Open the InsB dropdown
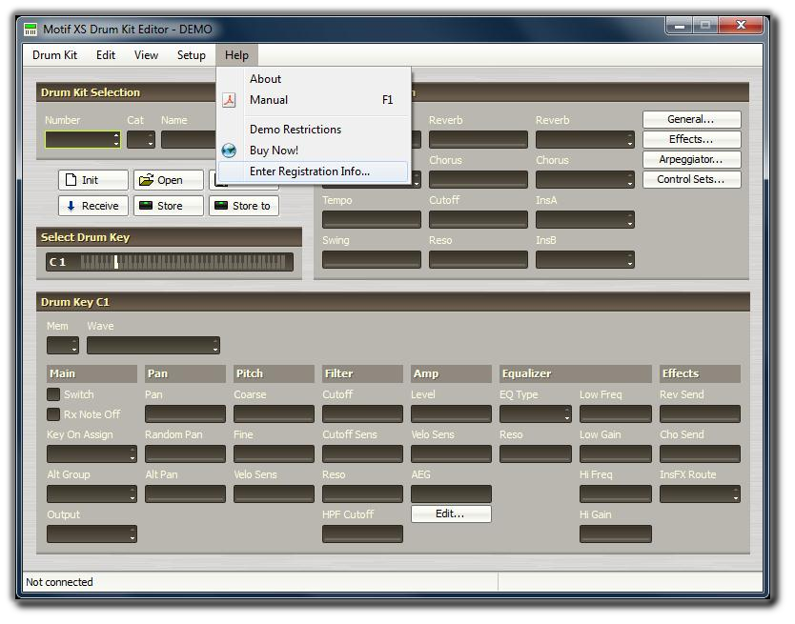The image size is (795, 624). 585,259
